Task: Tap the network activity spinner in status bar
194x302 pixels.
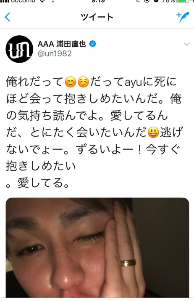Action: click(52, 1)
